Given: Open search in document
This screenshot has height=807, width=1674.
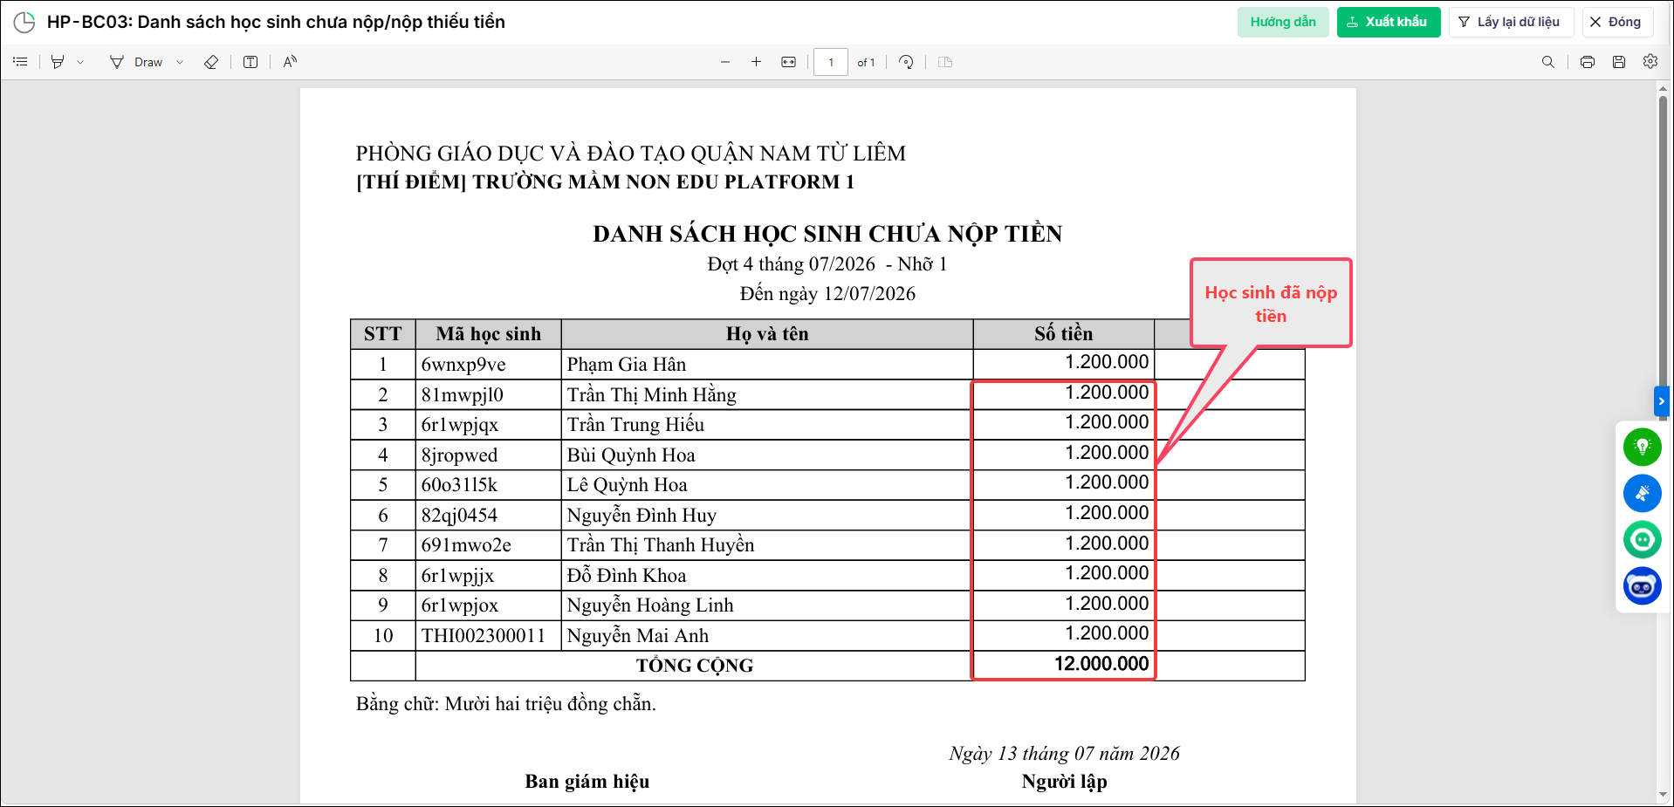Looking at the screenshot, I should 1548,62.
